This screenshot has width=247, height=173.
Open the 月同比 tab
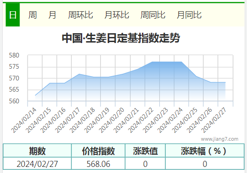189,15
